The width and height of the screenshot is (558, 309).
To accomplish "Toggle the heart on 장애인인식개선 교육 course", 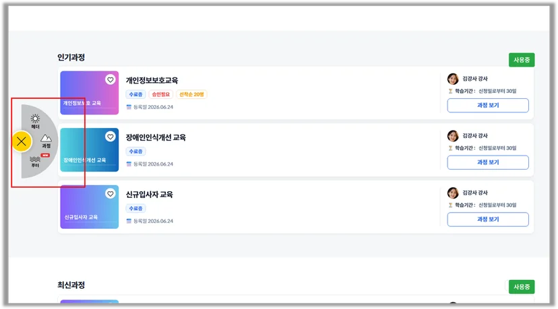I will coord(111,137).
